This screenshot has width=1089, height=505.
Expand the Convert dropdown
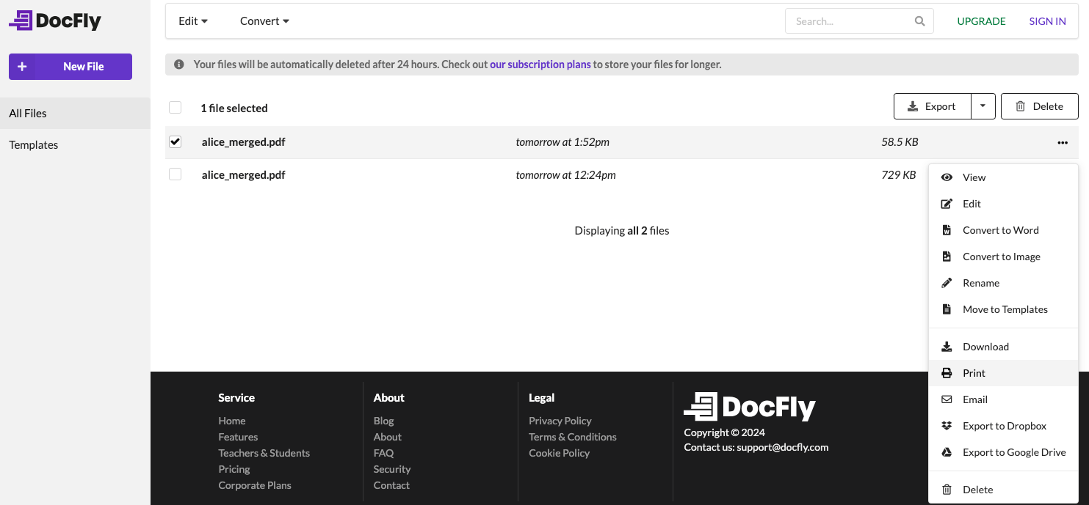pos(264,21)
